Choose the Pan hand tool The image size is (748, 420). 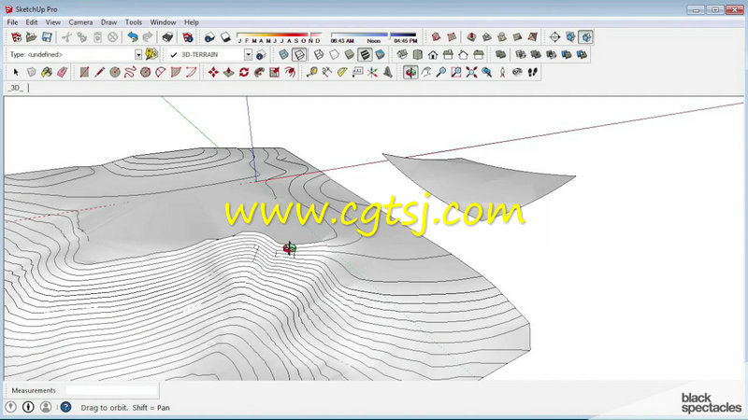point(426,72)
